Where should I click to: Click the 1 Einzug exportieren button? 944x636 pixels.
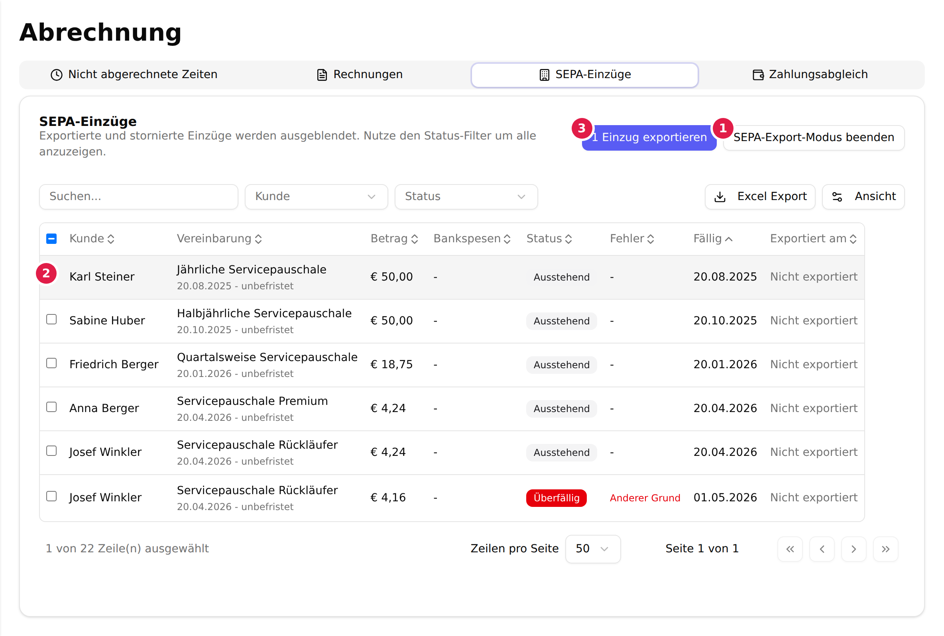coord(649,137)
